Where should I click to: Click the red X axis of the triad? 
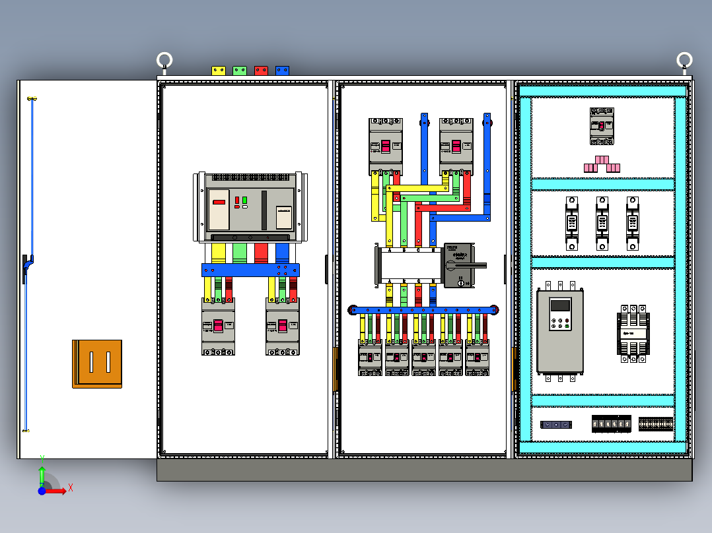click(x=57, y=491)
